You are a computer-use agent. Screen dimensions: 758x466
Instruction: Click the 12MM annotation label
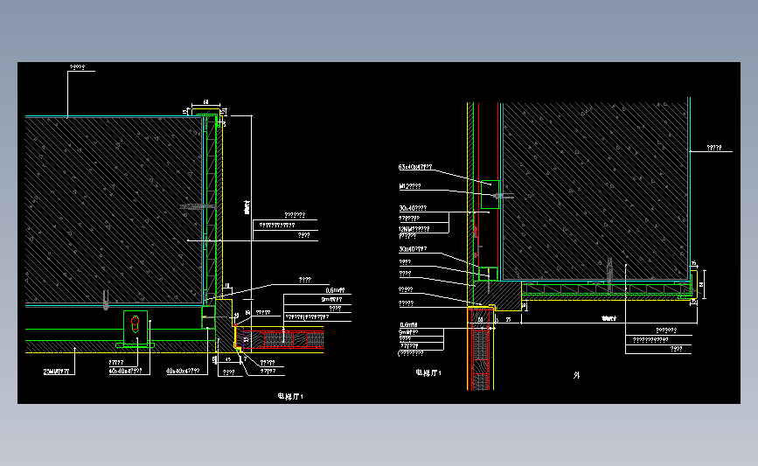tap(414, 229)
